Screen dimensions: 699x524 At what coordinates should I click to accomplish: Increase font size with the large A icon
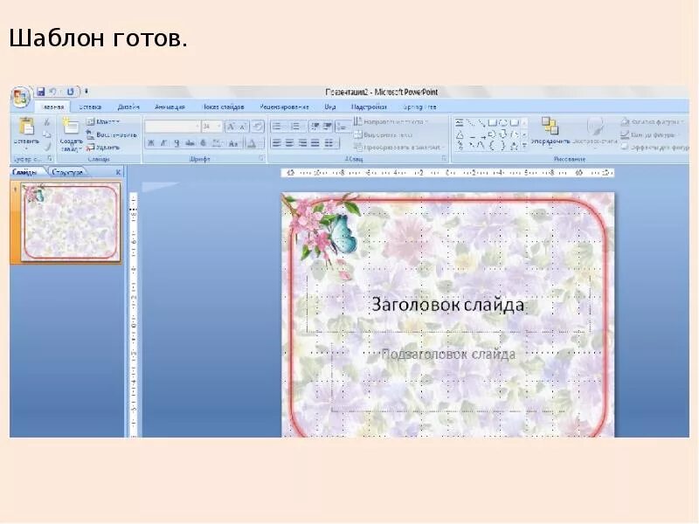(231, 127)
